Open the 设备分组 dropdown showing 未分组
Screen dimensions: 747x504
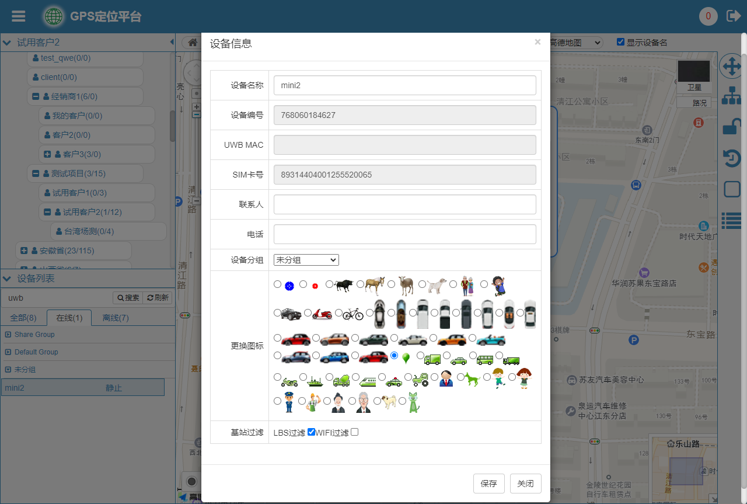coord(306,260)
